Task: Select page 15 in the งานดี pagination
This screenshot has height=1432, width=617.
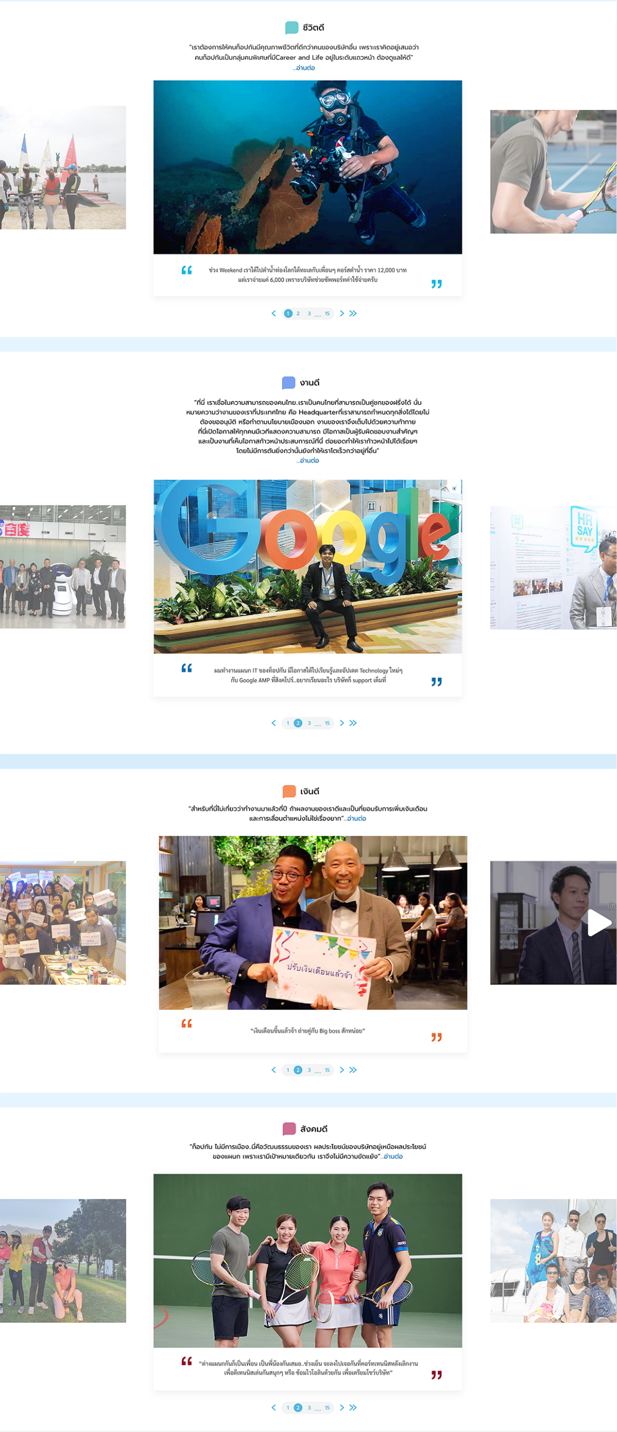Action: pyautogui.click(x=327, y=723)
